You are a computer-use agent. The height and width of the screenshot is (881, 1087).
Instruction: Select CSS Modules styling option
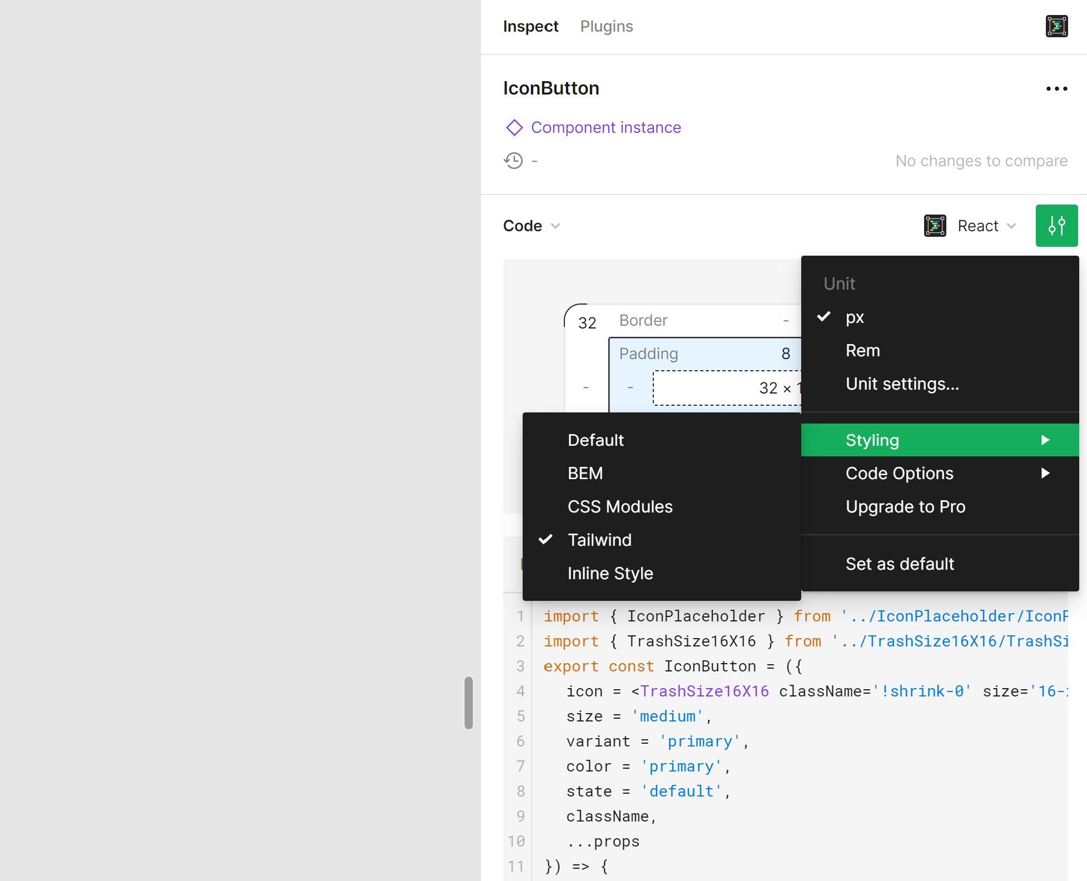(621, 506)
